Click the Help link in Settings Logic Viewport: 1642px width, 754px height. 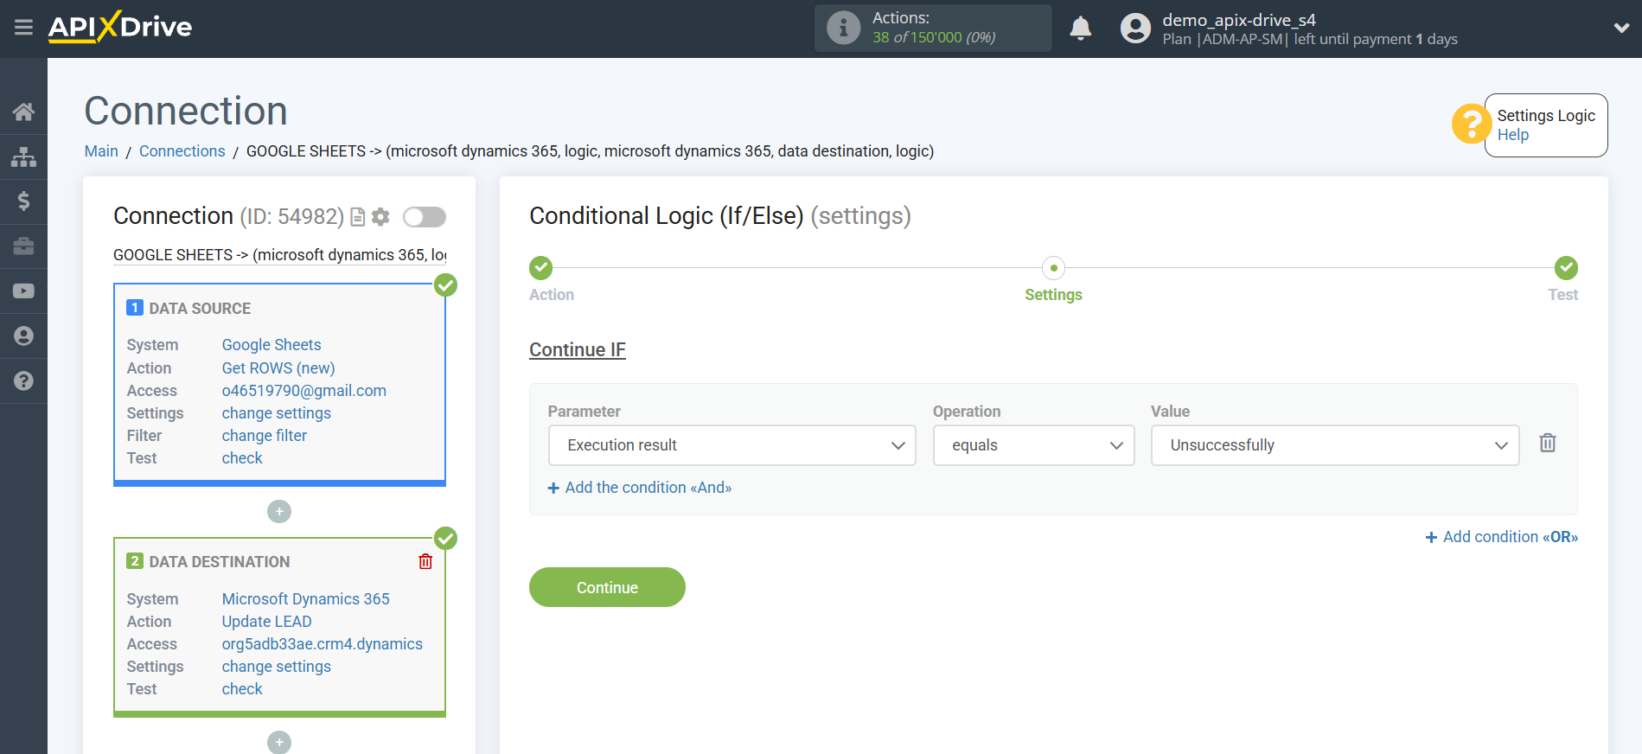point(1513,135)
